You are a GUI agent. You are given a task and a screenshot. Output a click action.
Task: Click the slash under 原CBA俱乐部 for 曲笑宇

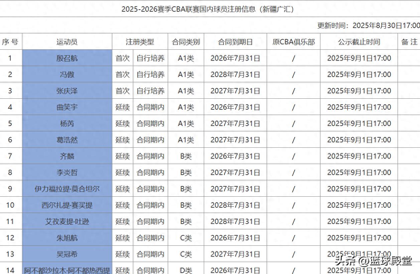293,107
